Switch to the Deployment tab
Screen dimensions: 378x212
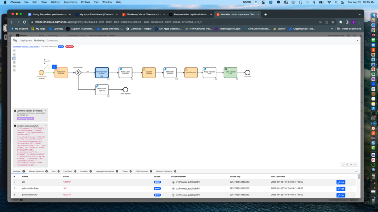click(x=26, y=40)
